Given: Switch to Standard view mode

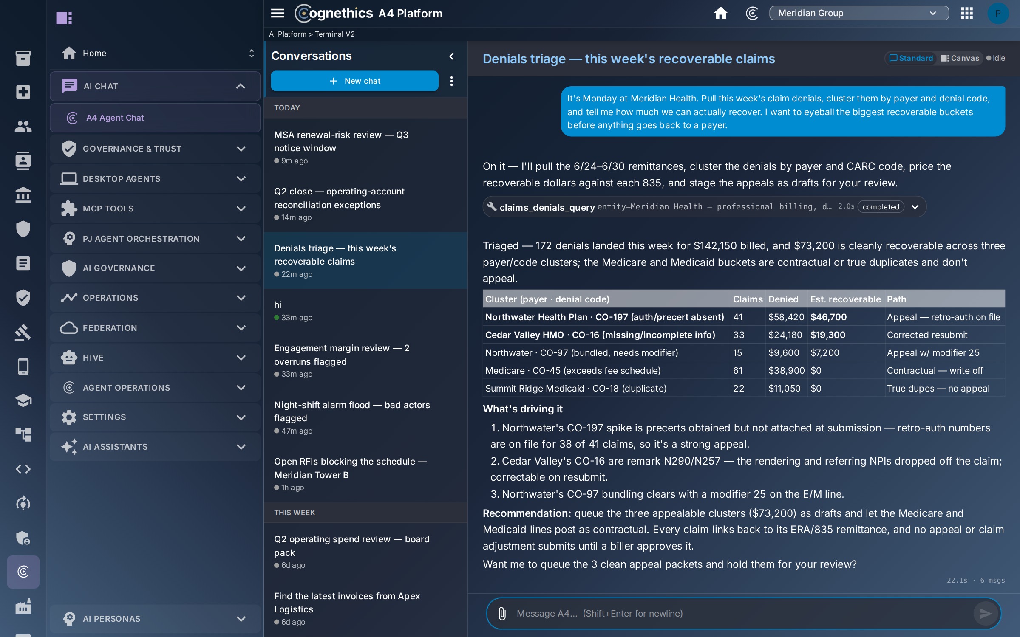Looking at the screenshot, I should point(911,58).
